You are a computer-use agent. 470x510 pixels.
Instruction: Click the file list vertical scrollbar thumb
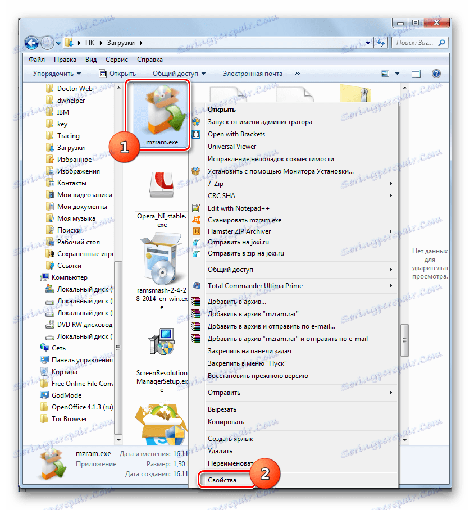click(404, 340)
